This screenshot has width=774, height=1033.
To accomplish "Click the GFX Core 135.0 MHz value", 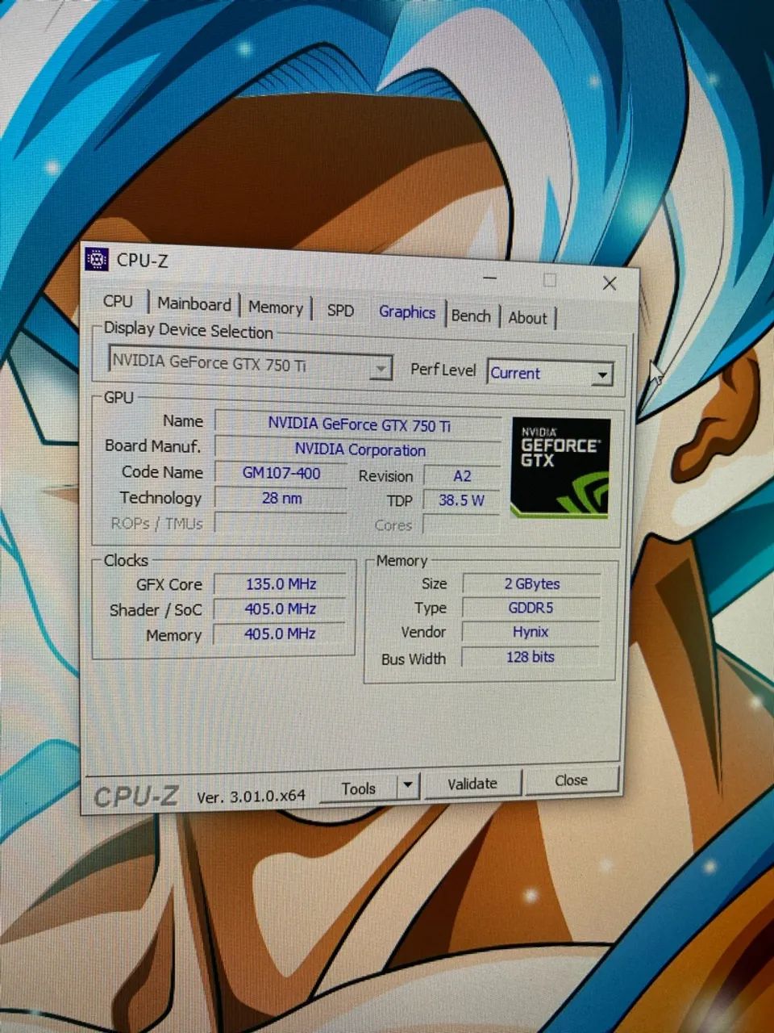I will [x=281, y=584].
